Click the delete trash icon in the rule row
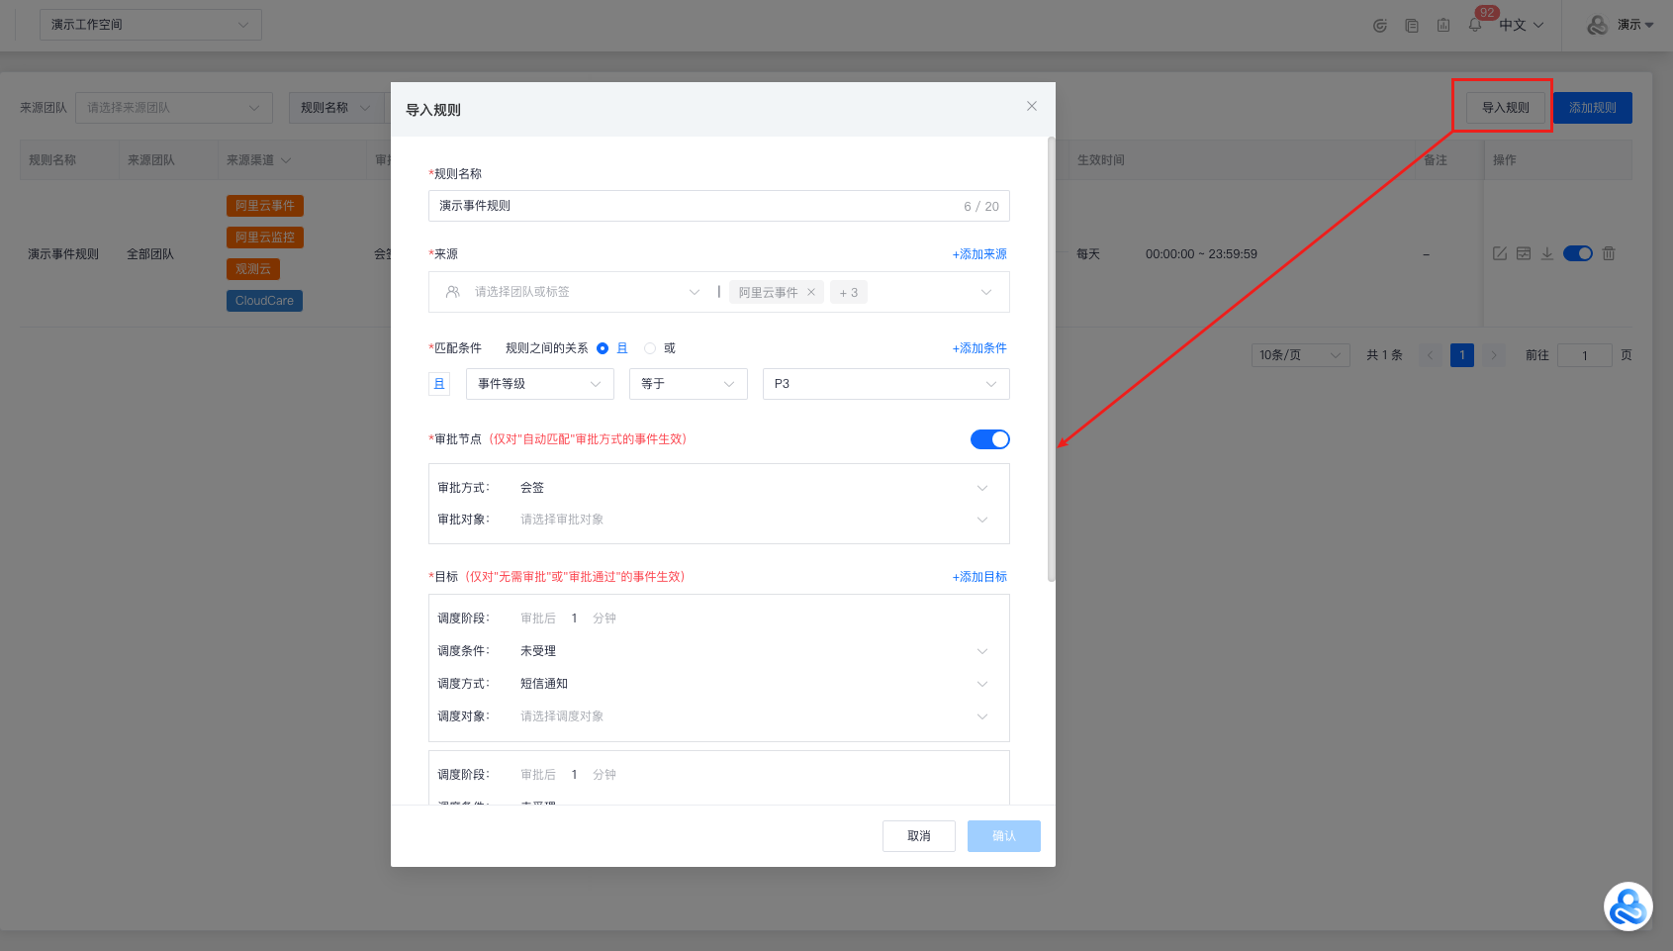 [1609, 253]
